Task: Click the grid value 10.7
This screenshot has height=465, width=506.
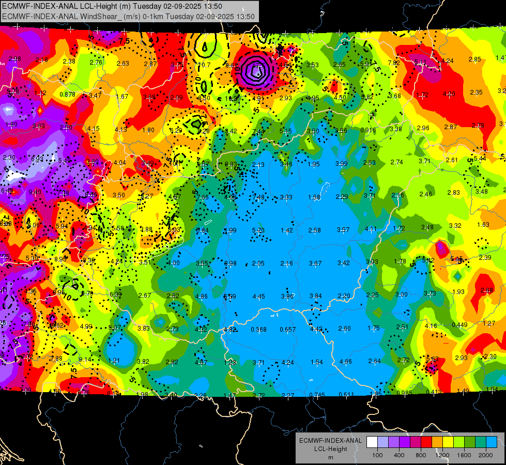Action: pos(204,65)
